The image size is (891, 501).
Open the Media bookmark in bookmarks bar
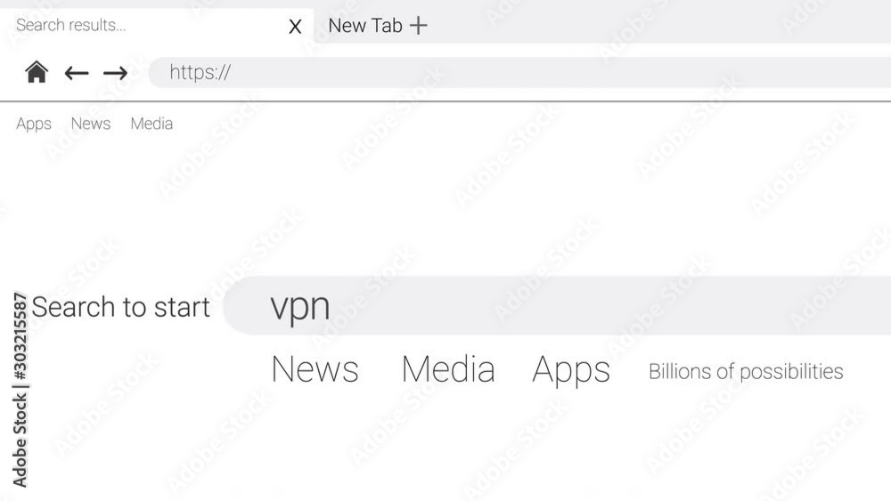[x=151, y=123]
